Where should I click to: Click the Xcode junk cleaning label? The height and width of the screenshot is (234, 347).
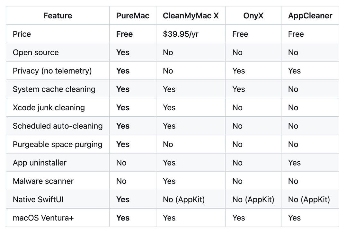[x=49, y=107]
